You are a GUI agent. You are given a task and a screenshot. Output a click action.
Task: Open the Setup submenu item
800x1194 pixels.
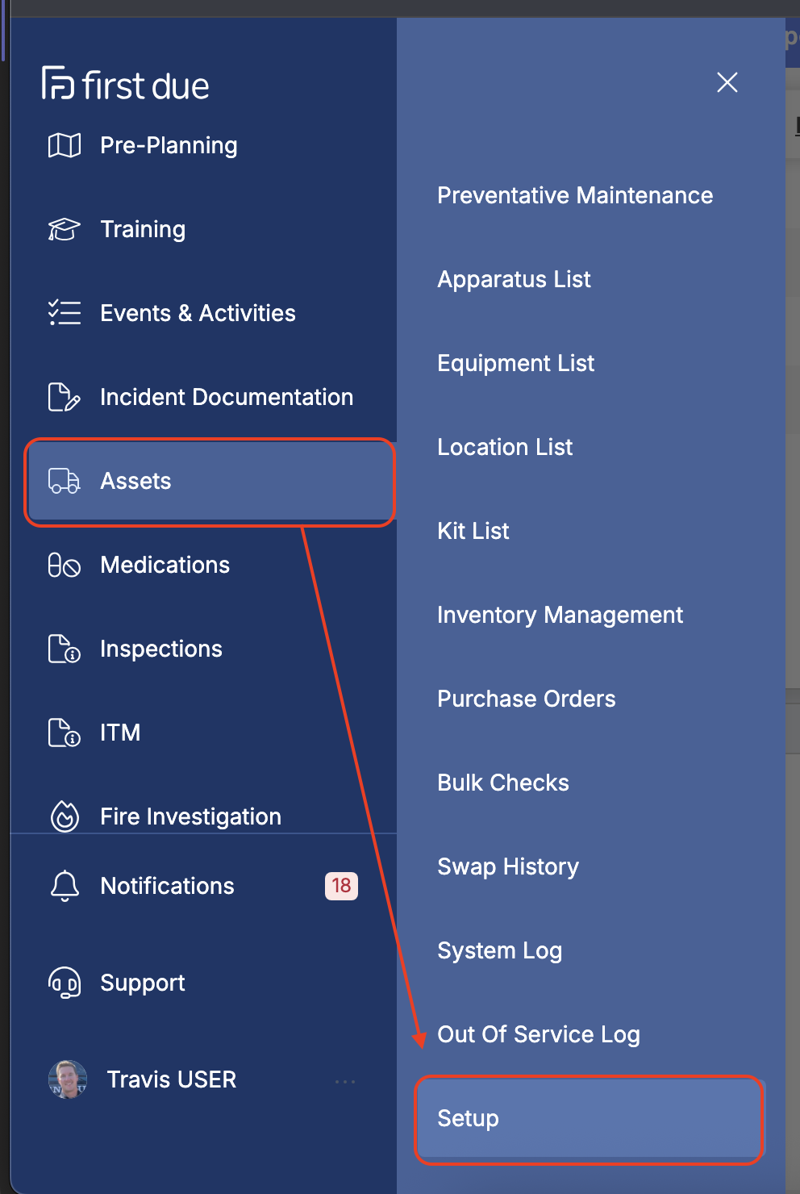coord(468,1118)
